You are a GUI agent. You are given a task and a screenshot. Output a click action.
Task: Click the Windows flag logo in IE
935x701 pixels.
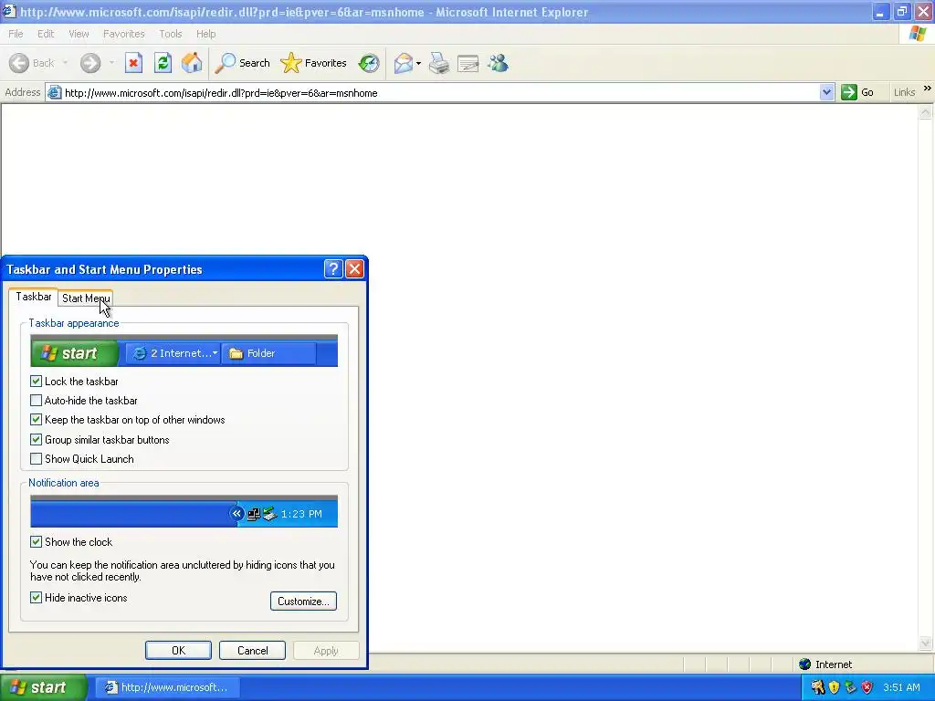coord(918,34)
